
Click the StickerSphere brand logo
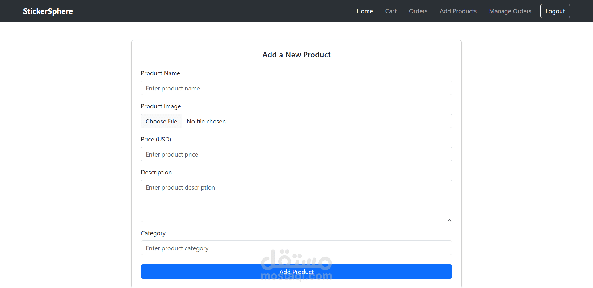coord(48,11)
